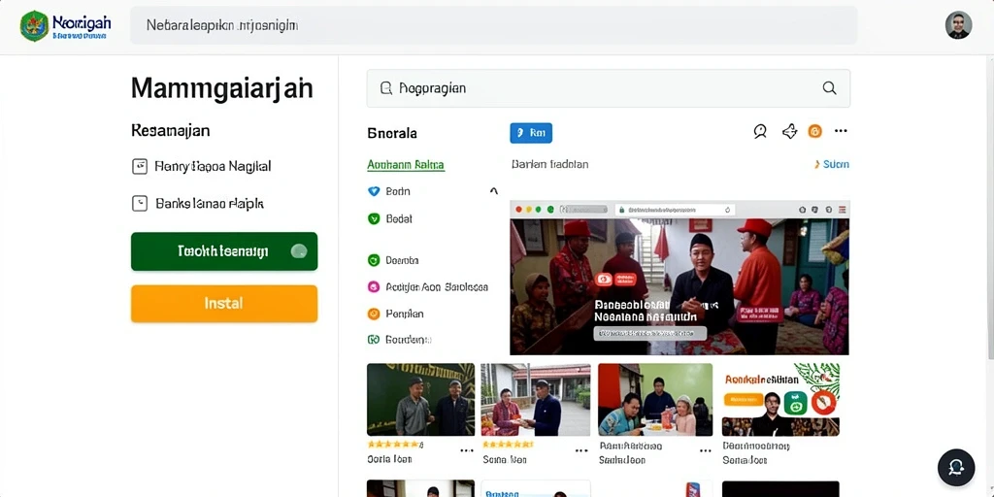Open the chat support bubble at bottom right
The image size is (994, 497).
coord(956,467)
